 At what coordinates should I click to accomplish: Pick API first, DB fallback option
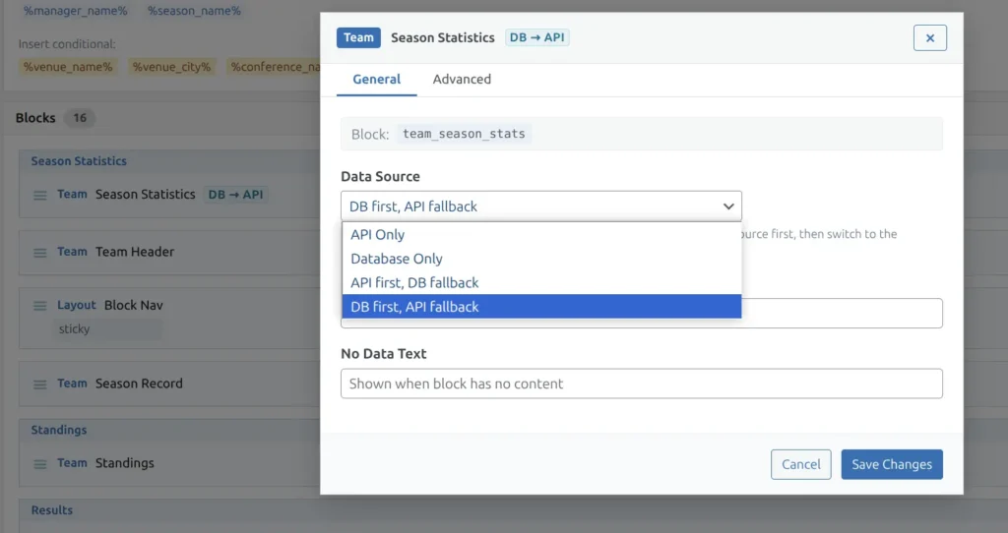coord(541,282)
